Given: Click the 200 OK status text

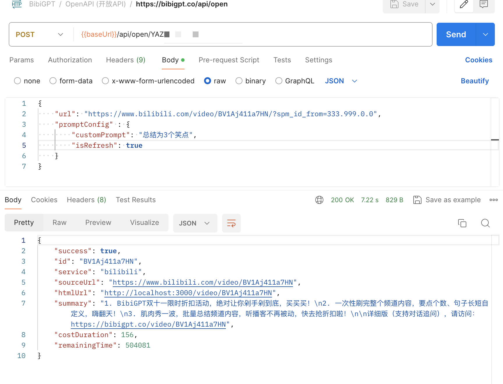Looking at the screenshot, I should pyautogui.click(x=342, y=200).
